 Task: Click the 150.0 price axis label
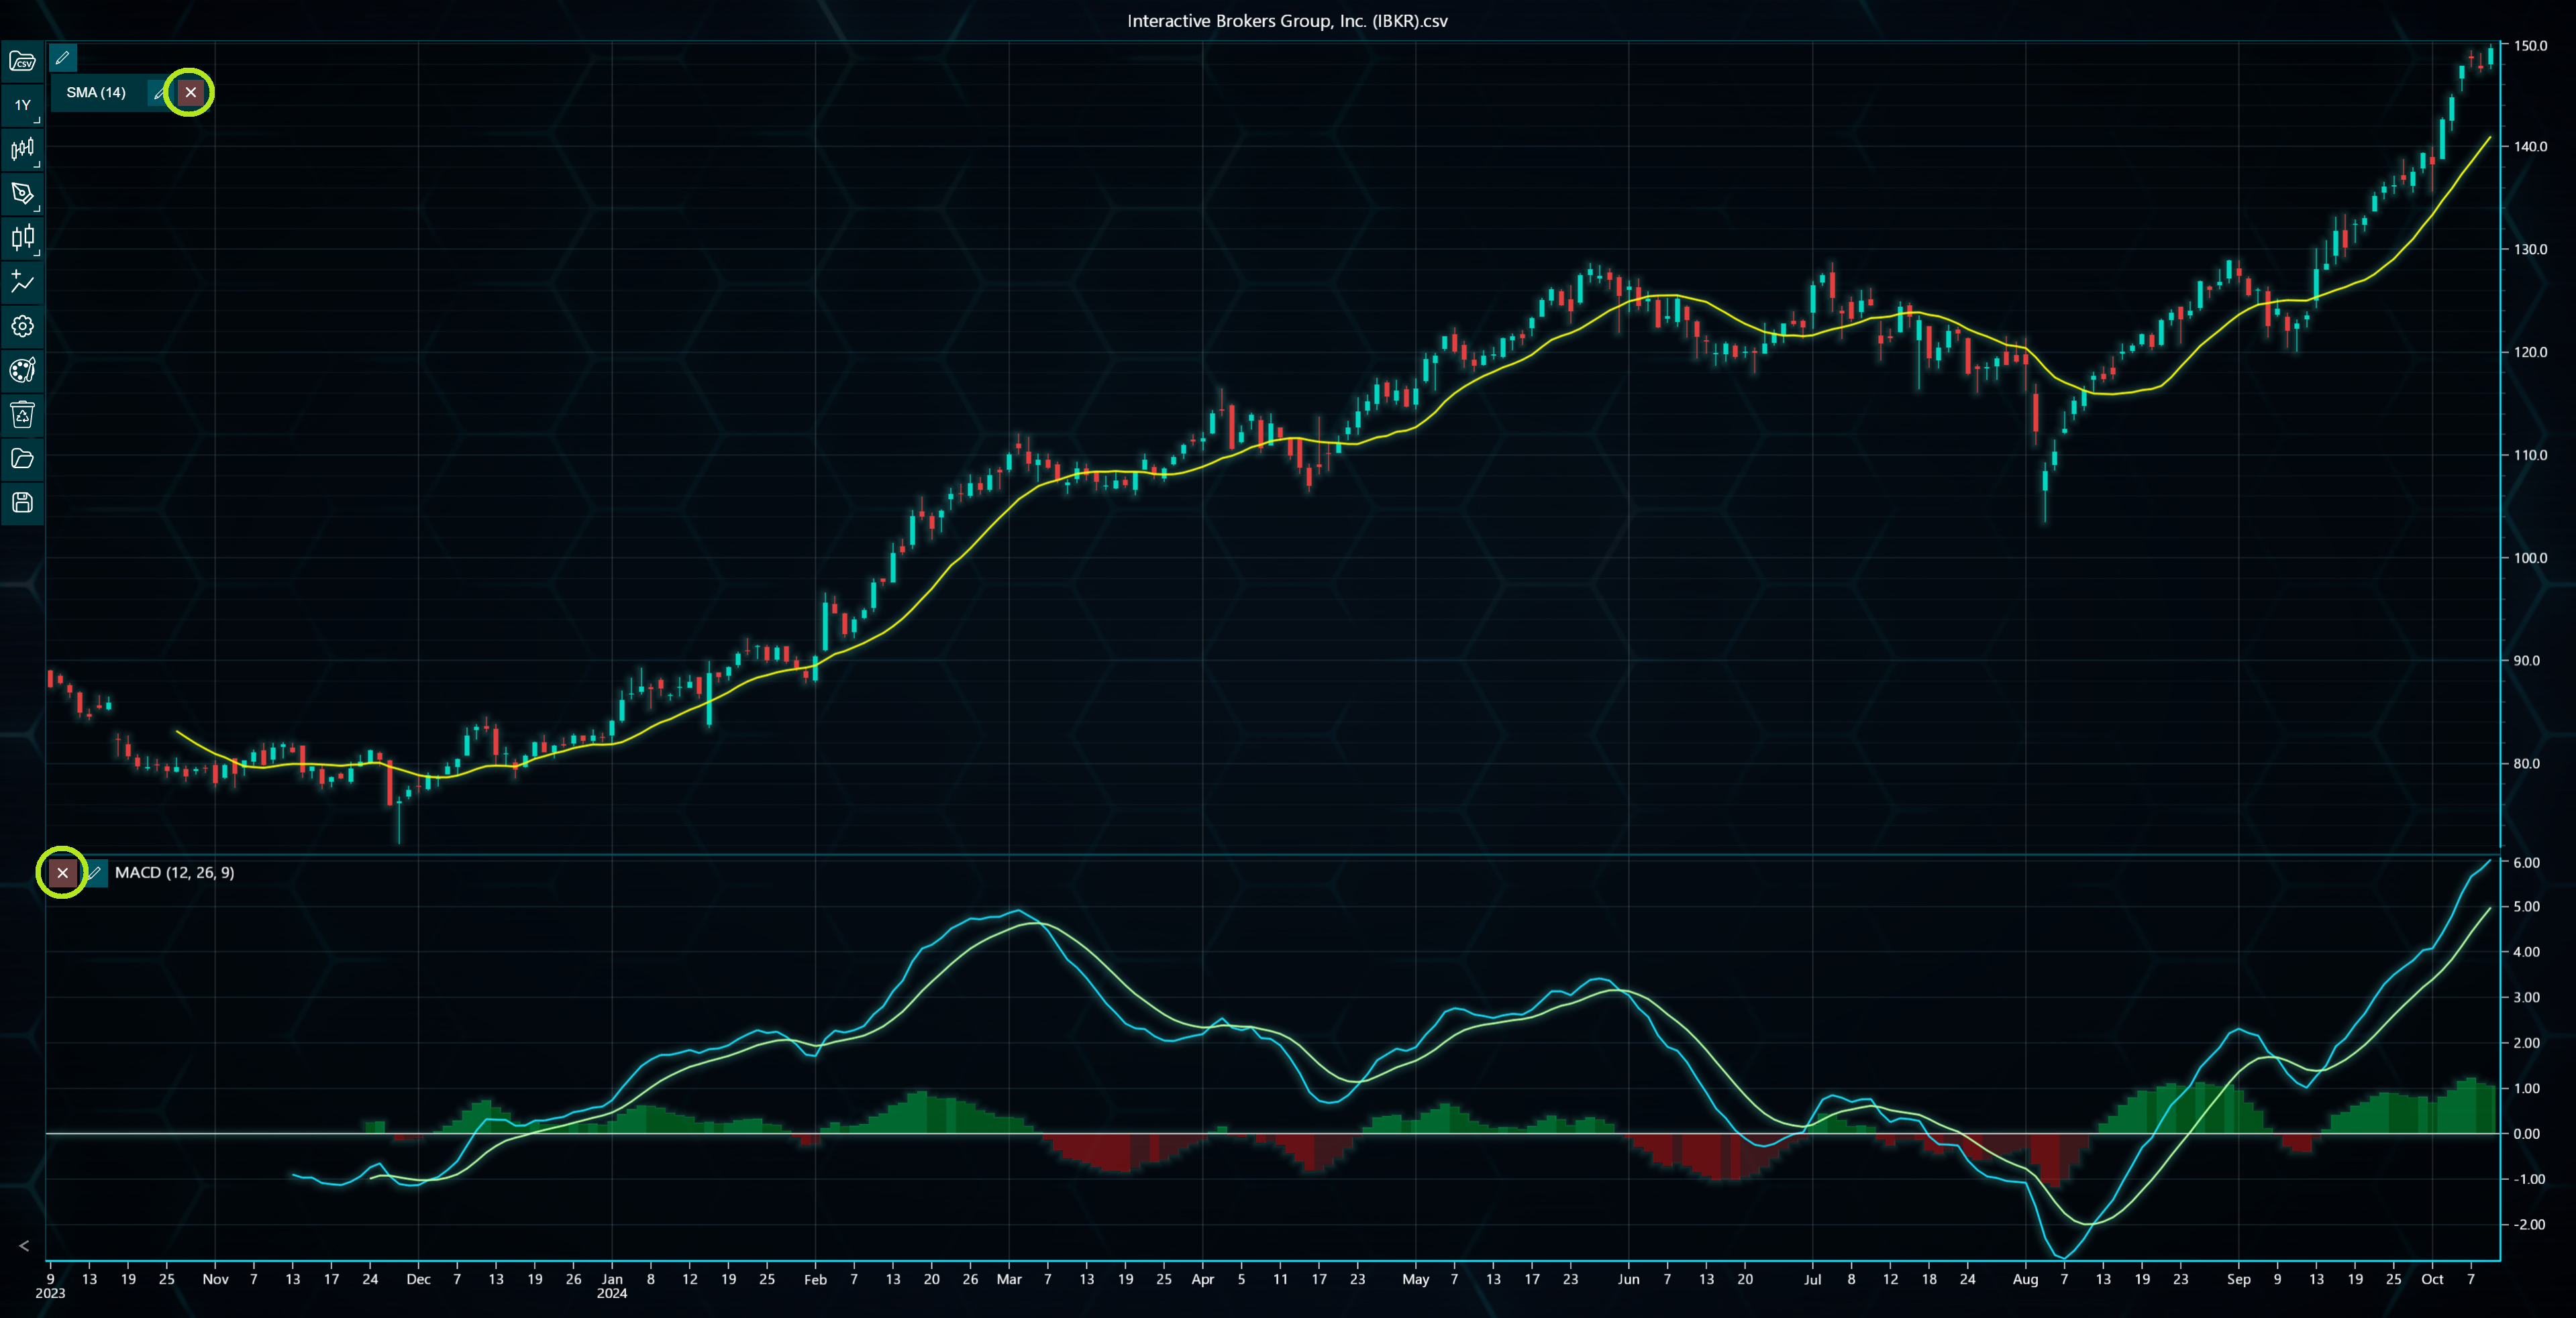point(2530,46)
